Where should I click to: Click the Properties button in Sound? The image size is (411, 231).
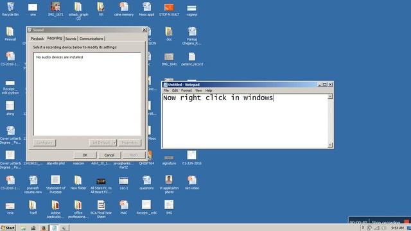tap(130, 142)
